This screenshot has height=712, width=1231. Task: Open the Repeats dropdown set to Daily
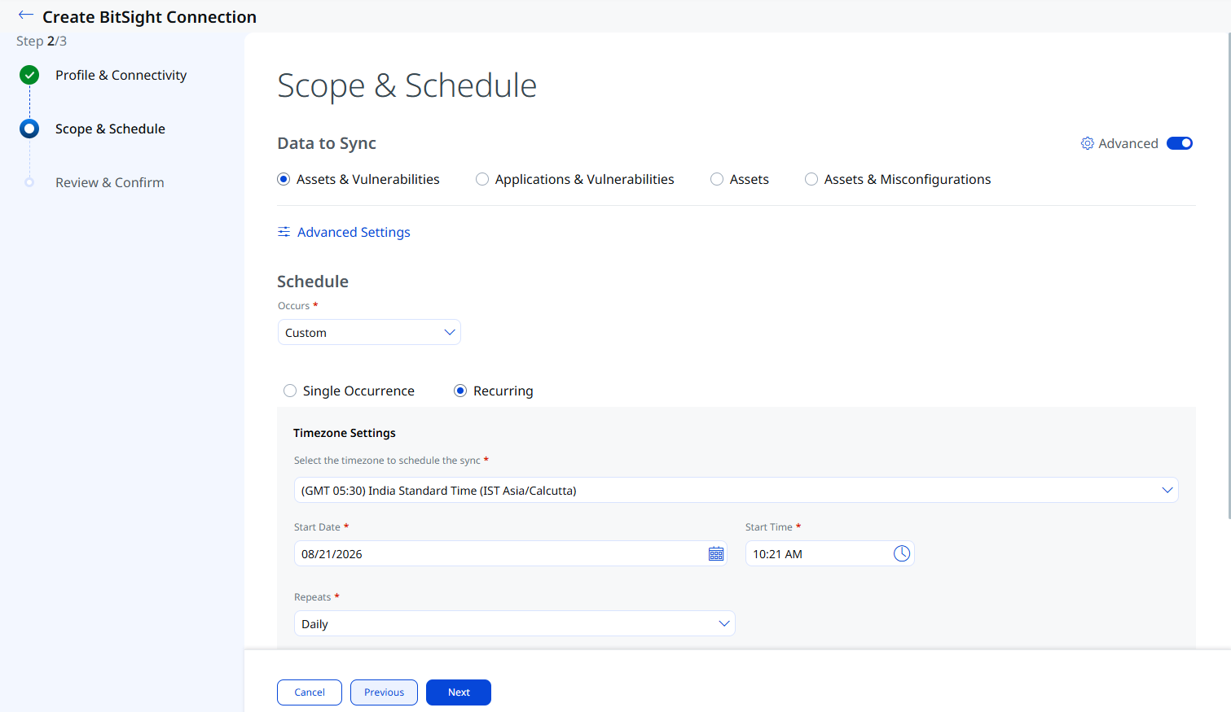coord(514,623)
